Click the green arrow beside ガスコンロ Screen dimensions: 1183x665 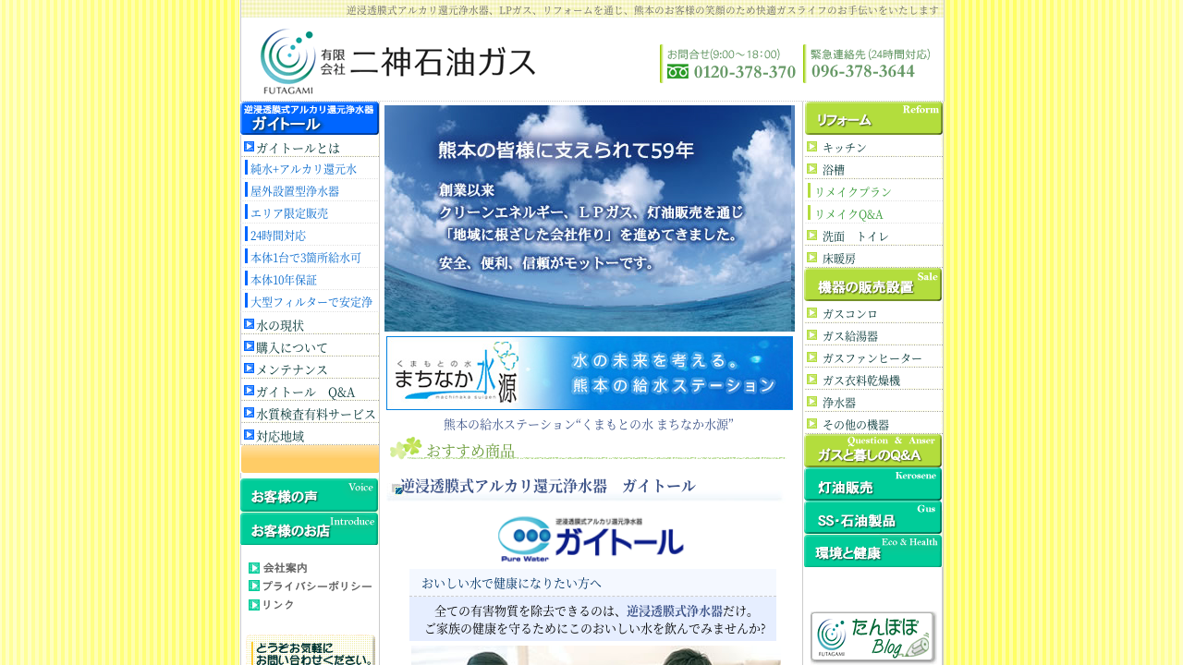coord(811,313)
